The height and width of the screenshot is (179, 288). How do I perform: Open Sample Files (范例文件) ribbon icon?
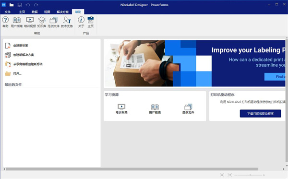(53, 22)
